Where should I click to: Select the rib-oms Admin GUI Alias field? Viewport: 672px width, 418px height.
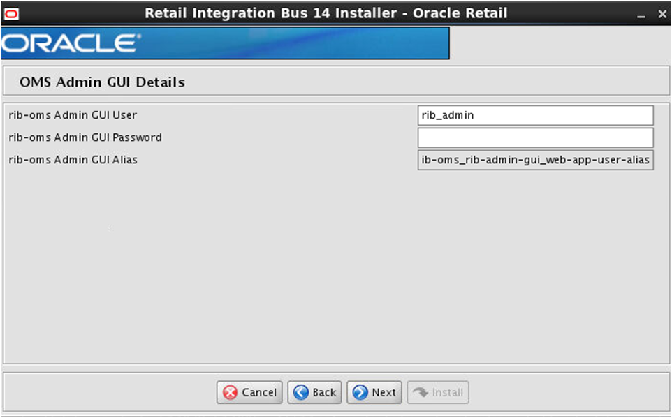point(536,160)
